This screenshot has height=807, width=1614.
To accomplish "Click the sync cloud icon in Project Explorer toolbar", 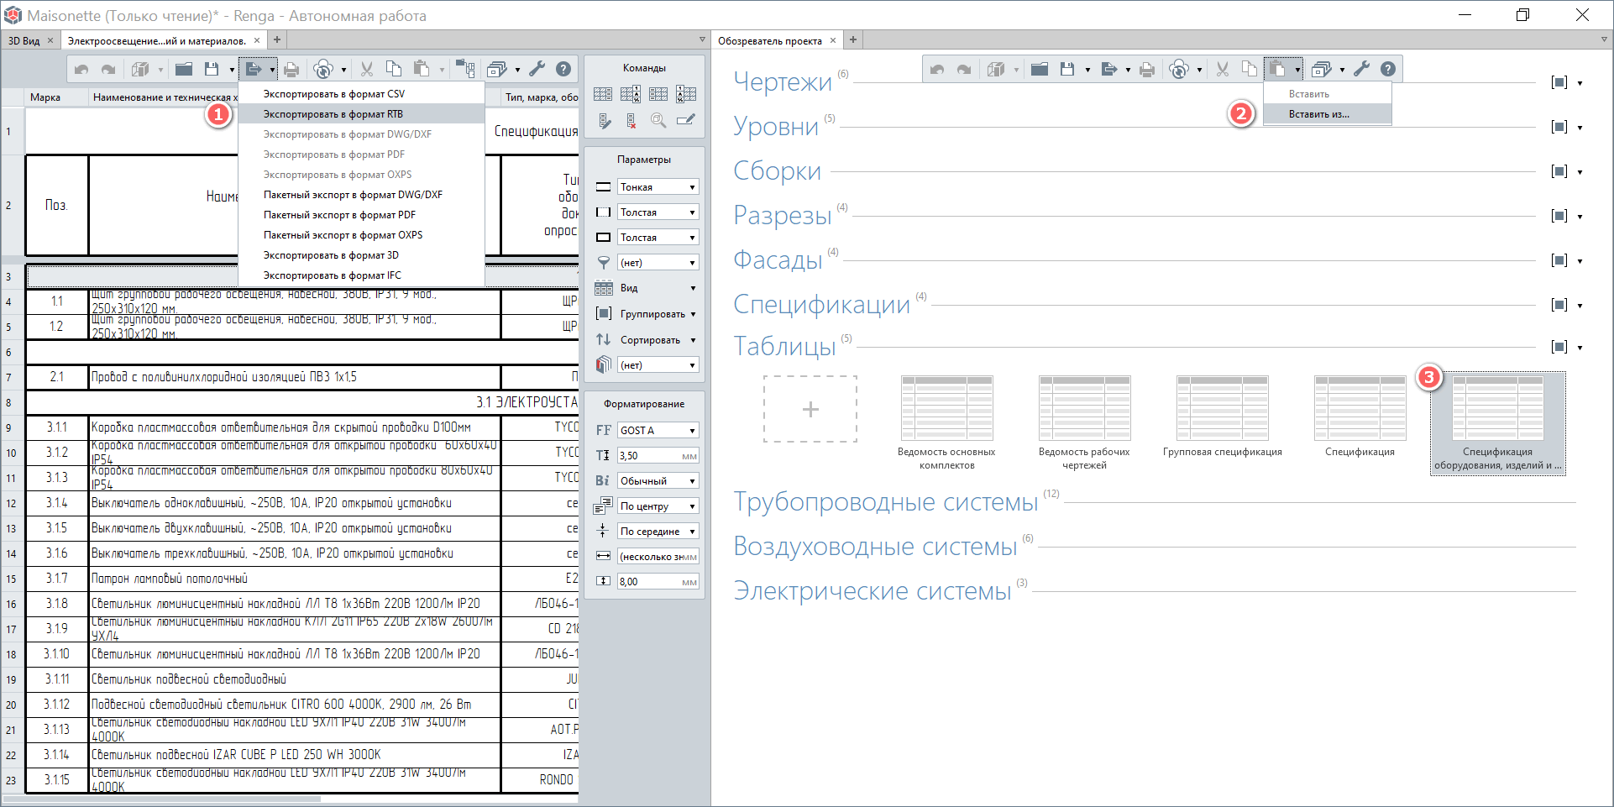I will click(x=1179, y=70).
